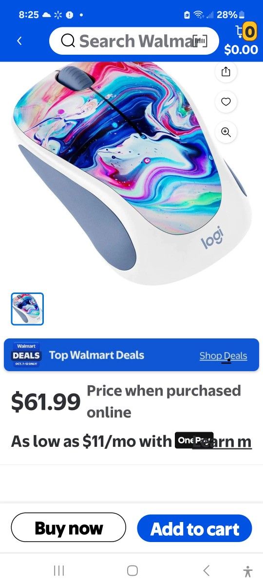Viewport: 263px width, 586px height.
Task: Select the Logitech mouse thumbnail
Action: pos(27,309)
